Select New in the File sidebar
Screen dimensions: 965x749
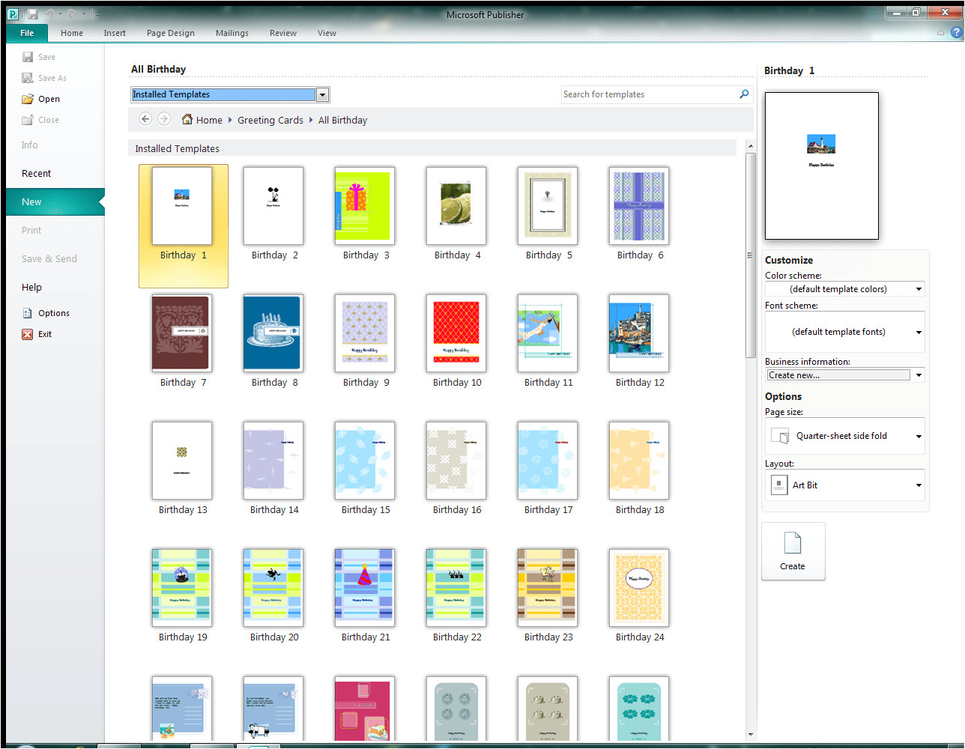pos(55,202)
